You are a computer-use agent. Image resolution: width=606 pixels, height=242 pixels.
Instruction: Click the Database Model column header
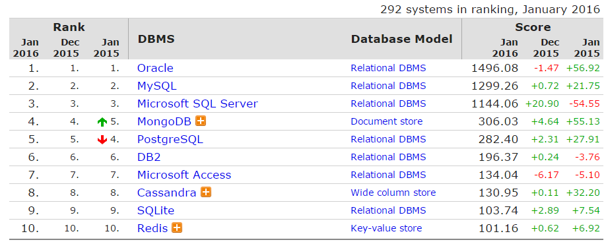coord(401,39)
